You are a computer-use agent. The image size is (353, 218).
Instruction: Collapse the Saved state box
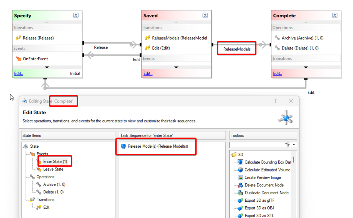(205, 16)
